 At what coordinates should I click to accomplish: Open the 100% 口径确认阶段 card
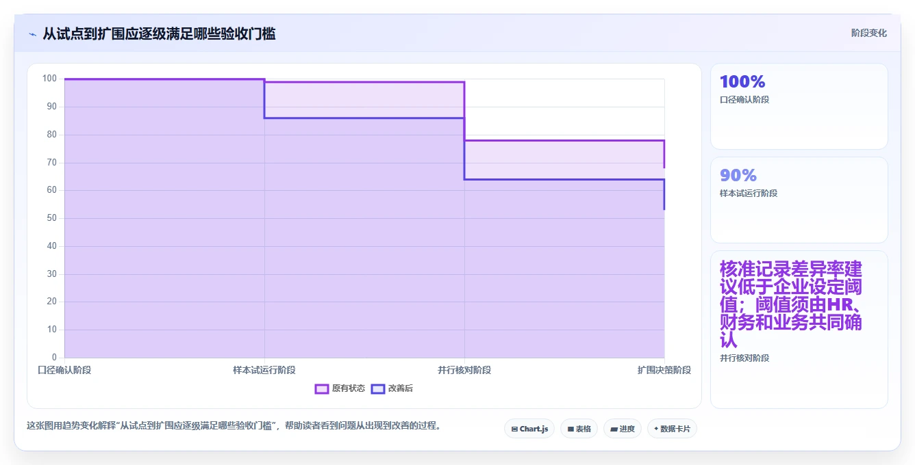click(x=799, y=106)
